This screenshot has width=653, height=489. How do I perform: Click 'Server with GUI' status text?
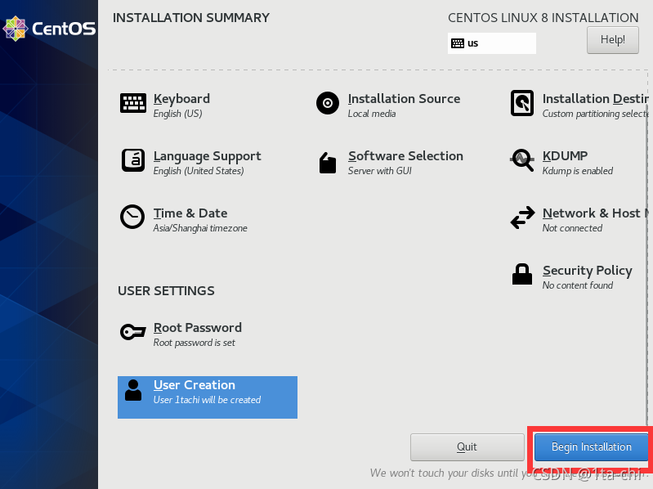click(379, 171)
